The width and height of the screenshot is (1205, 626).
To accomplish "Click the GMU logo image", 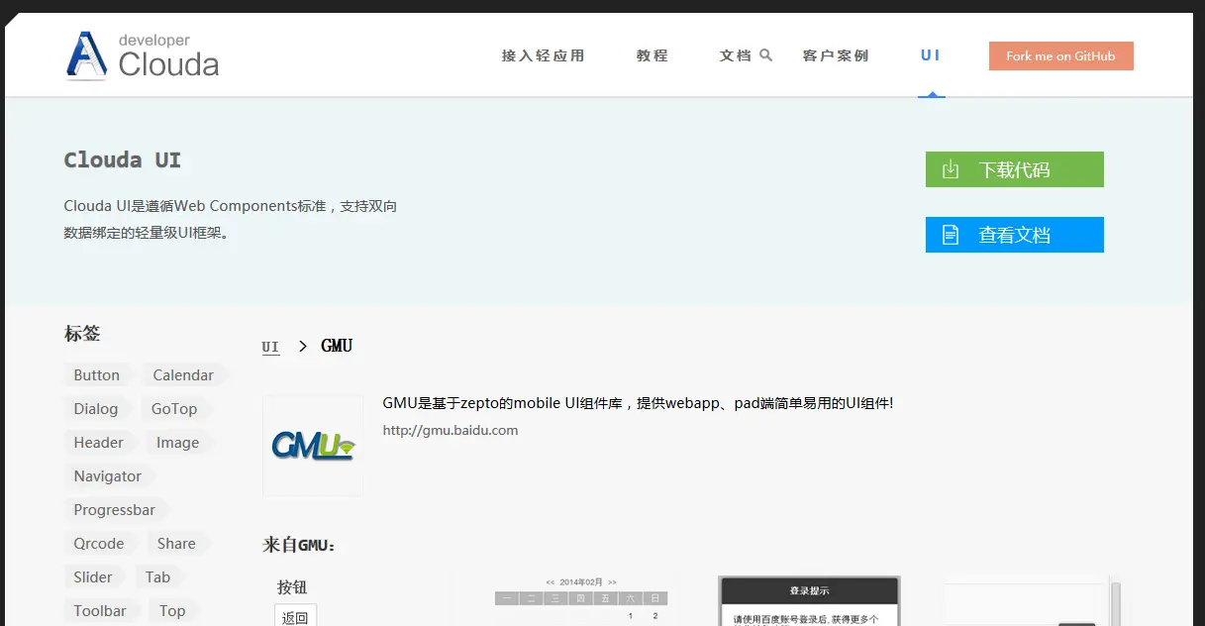I will tap(313, 446).
